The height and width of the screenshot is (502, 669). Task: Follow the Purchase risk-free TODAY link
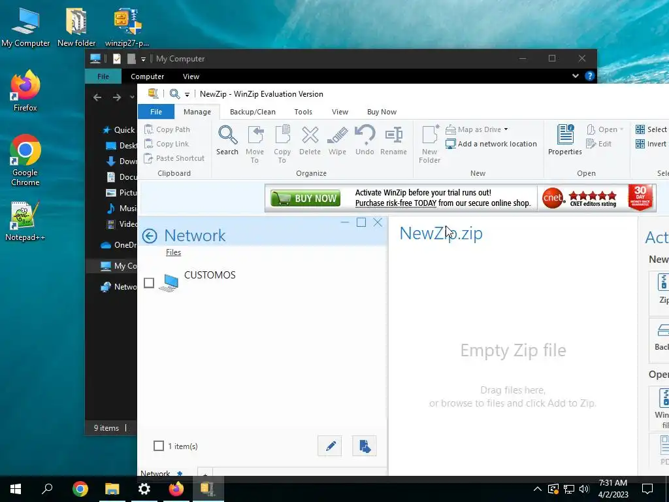[396, 203]
